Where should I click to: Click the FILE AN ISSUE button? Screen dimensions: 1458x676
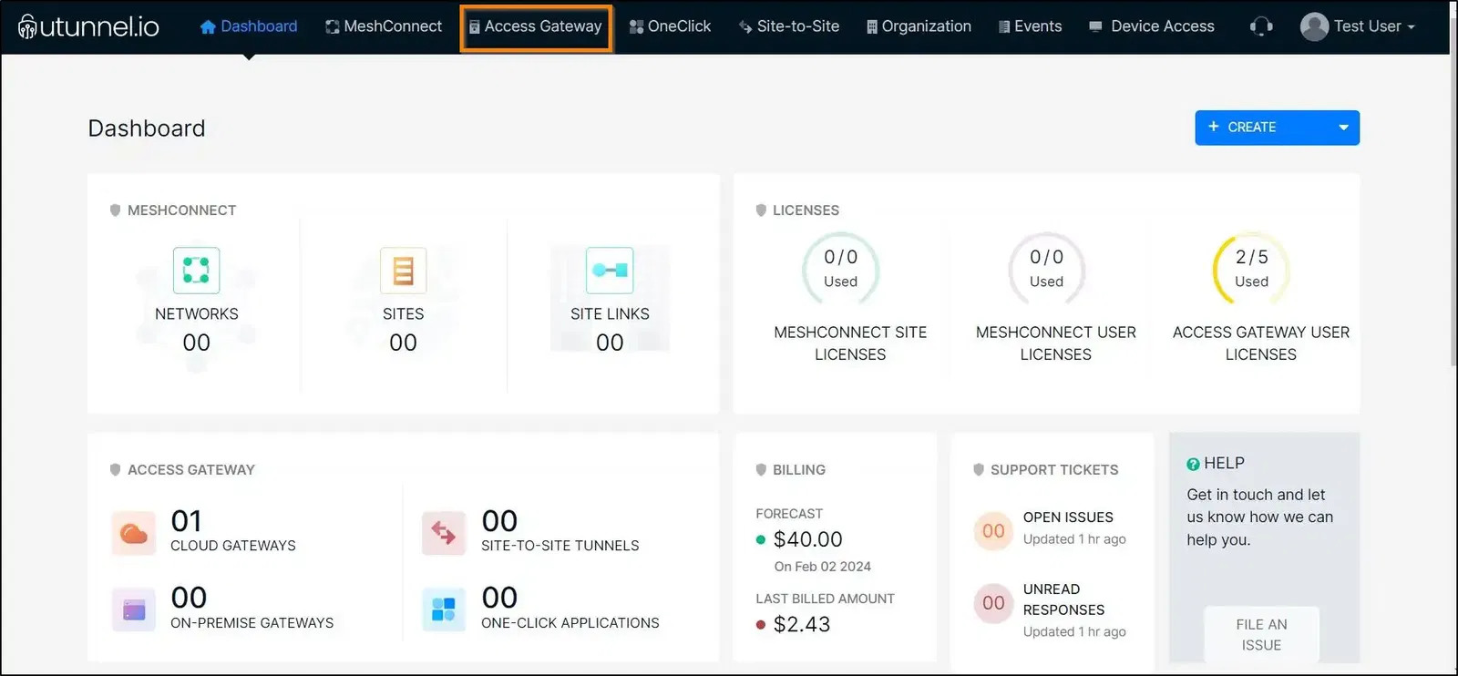(1261, 634)
